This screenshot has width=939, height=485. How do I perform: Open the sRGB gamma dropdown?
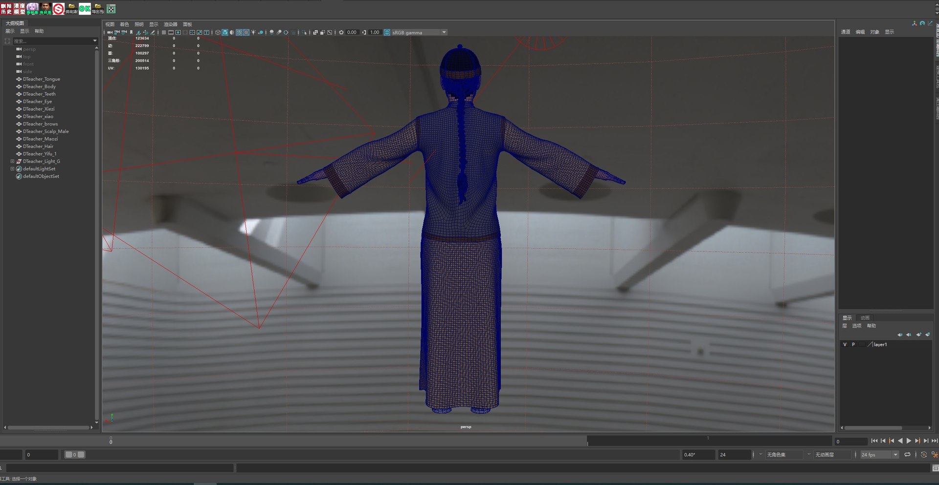coord(444,33)
